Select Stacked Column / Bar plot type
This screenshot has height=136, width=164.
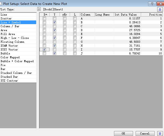[18, 73]
